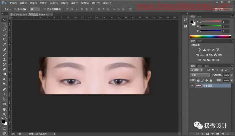This screenshot has width=235, height=136.
Task: Open the 文件(F) File menu
Action: [13, 3]
